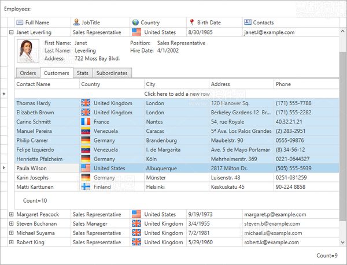The width and height of the screenshot is (347, 265).
Task: Collapse Janet Leverling's detail row
Action: (x=12, y=32)
